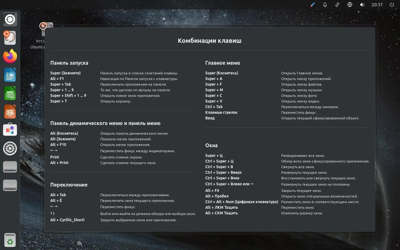Screen dimensions: 400x250
Task: Click the "Комбинации клавиш" overlay title
Action: pos(209,41)
